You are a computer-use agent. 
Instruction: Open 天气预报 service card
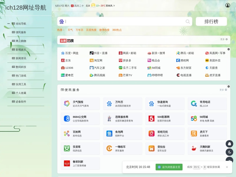[80, 104]
